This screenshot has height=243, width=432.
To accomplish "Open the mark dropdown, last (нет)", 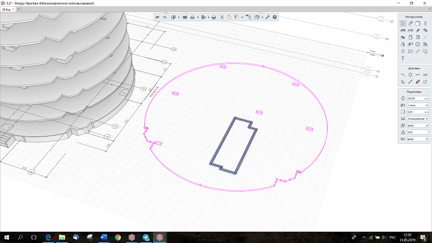I will click(418, 139).
